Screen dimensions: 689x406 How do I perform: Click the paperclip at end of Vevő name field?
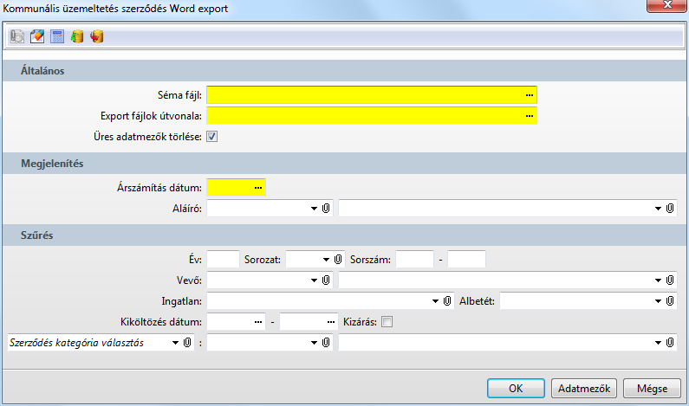tap(670, 280)
